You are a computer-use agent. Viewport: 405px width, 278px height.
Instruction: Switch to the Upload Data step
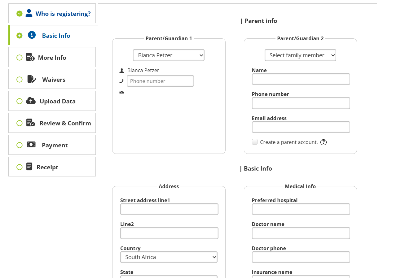pos(57,101)
